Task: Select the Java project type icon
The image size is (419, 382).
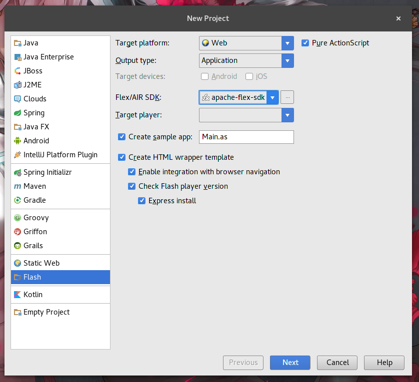Action: pyautogui.click(x=17, y=43)
